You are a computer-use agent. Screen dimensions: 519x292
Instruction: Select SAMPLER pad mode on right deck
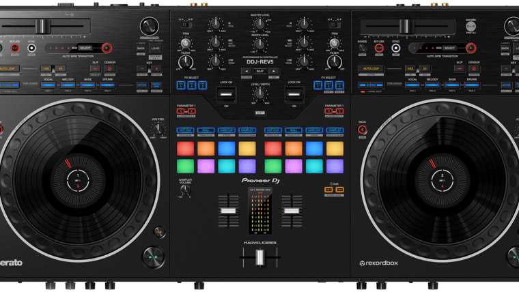coord(335,130)
